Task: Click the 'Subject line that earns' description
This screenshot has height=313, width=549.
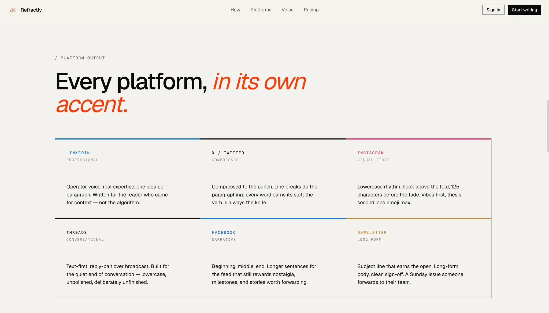Action: point(410,274)
